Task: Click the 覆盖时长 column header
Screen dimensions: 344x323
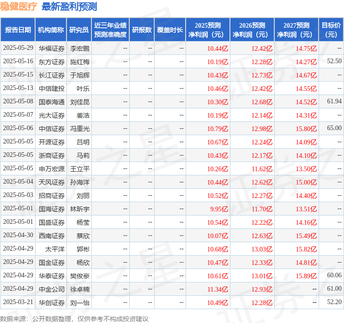Action: click(169, 30)
